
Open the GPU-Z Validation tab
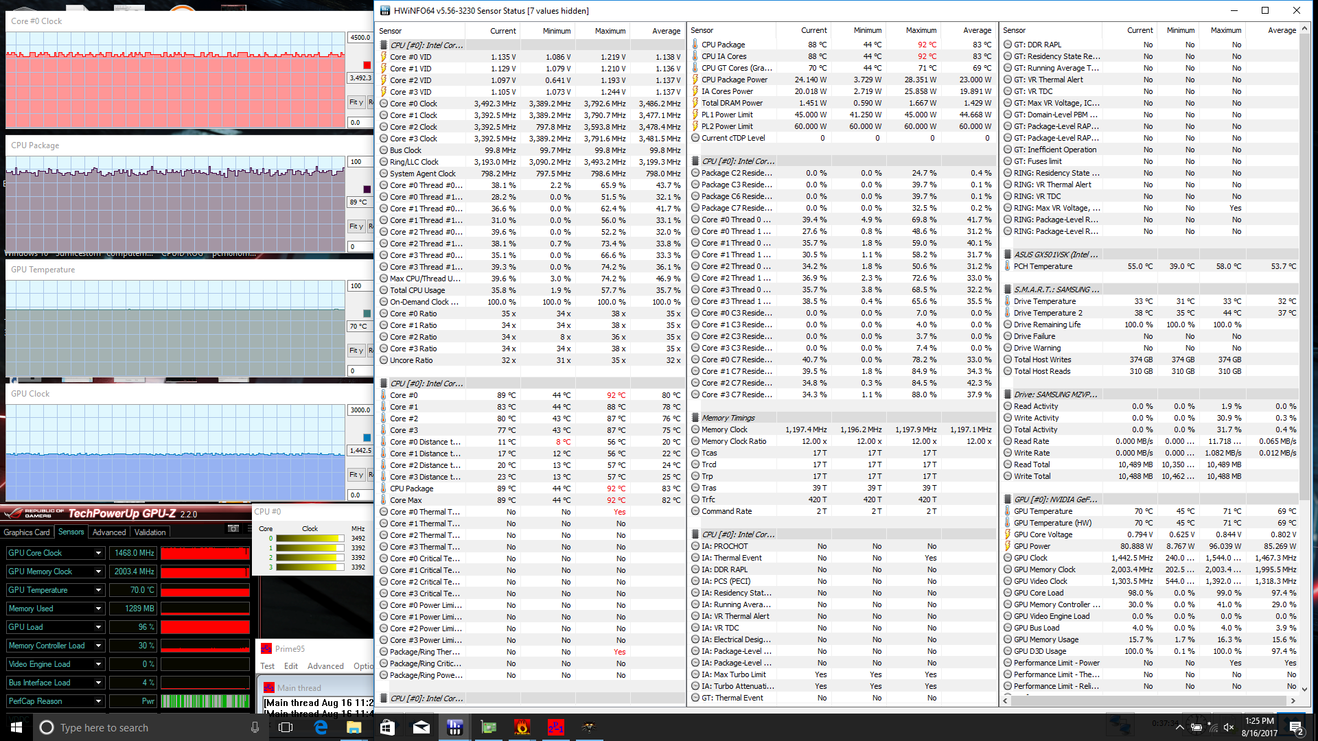point(150,532)
